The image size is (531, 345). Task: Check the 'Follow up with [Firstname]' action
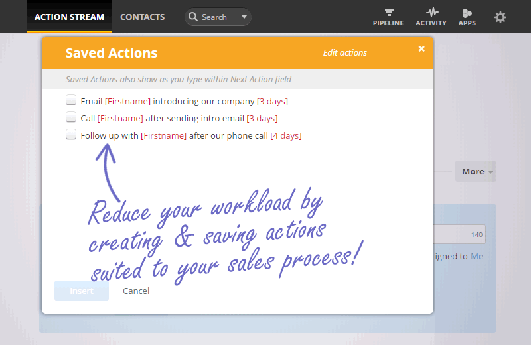[71, 135]
